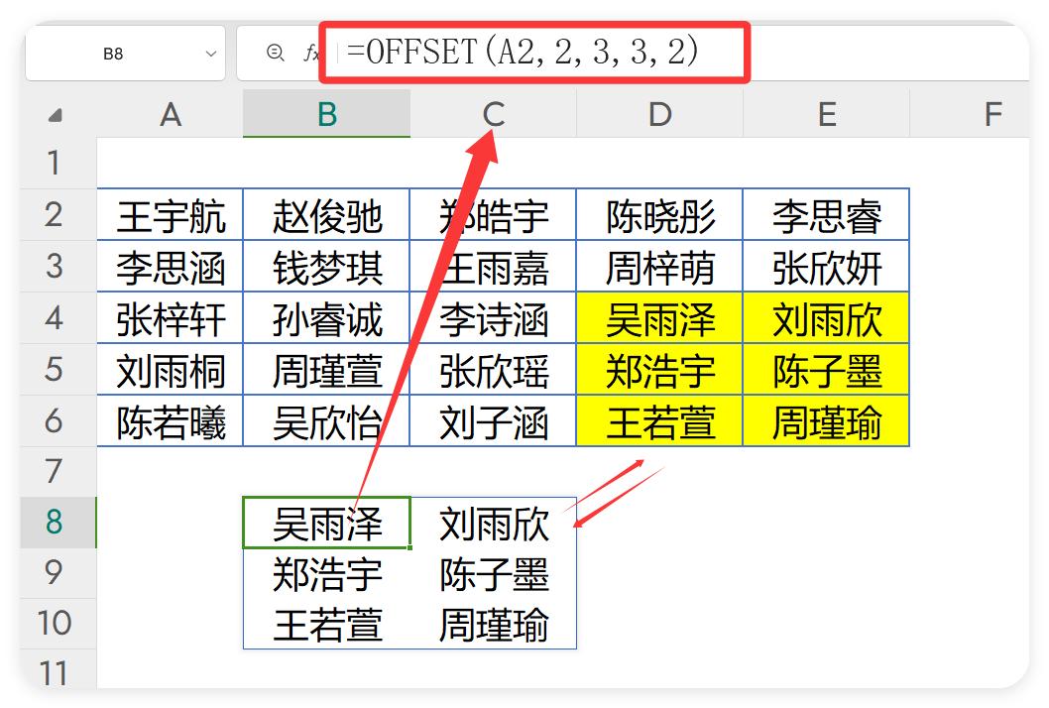The height and width of the screenshot is (708, 1049).
Task: Select column E header
Action: tap(826, 114)
